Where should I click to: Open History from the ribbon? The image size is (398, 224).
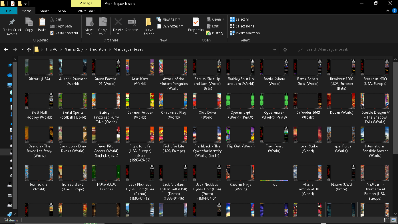pyautogui.click(x=215, y=33)
